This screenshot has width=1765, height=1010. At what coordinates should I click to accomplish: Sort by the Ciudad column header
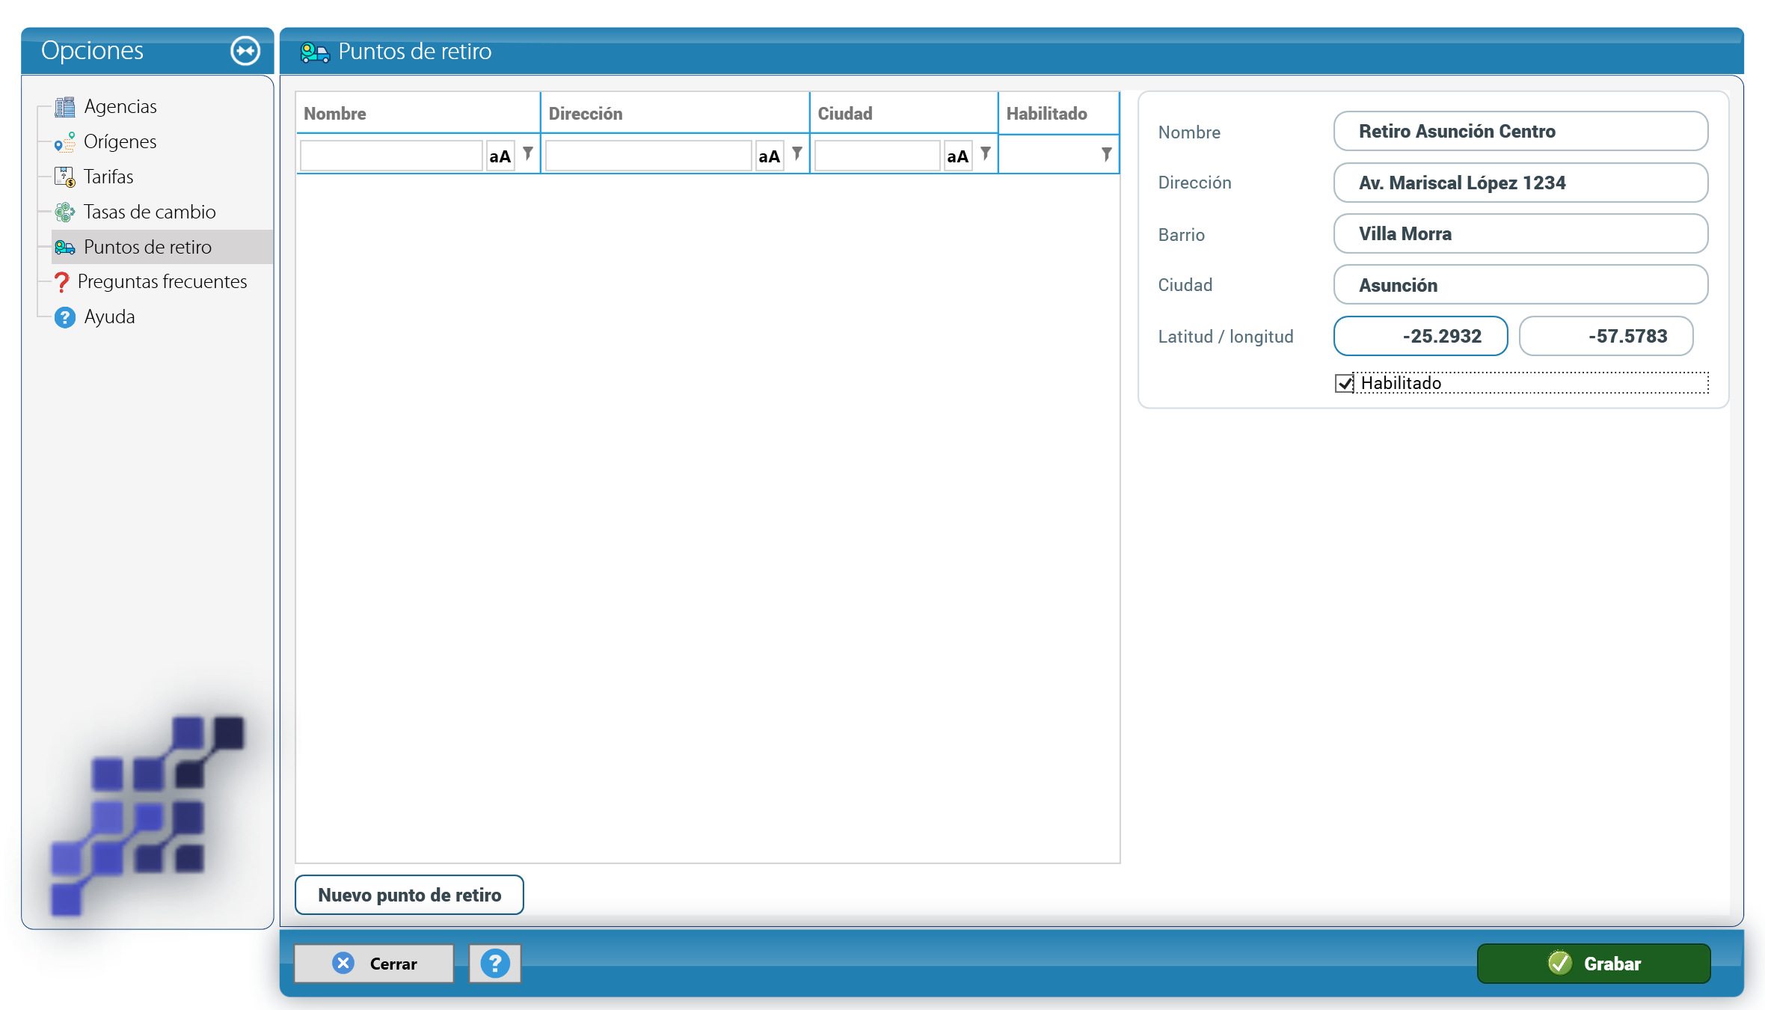coord(904,114)
